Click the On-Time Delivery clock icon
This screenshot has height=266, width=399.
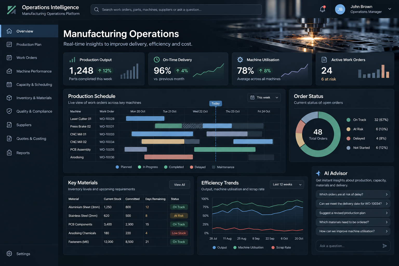coord(157,59)
